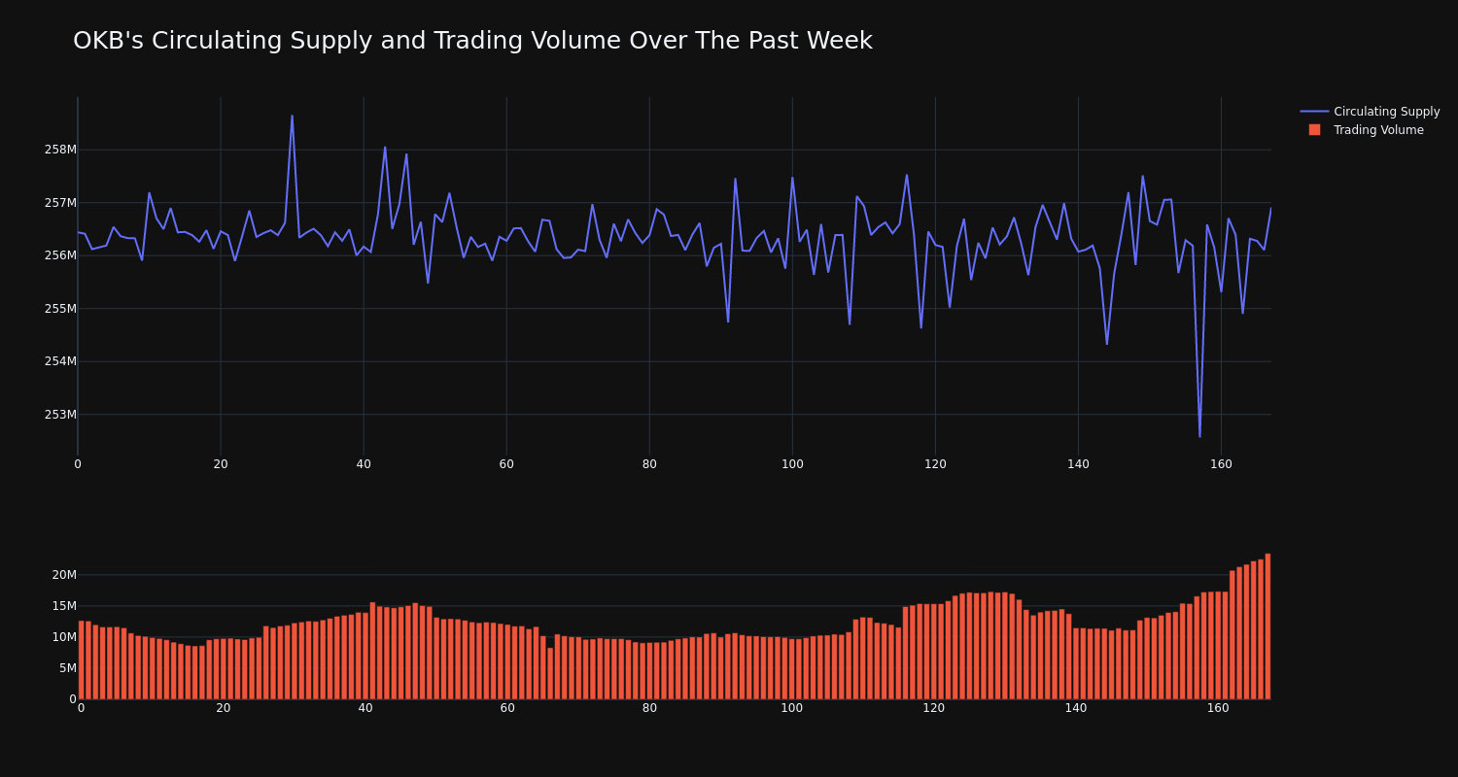Click the 10M label on volume chart

click(x=64, y=637)
